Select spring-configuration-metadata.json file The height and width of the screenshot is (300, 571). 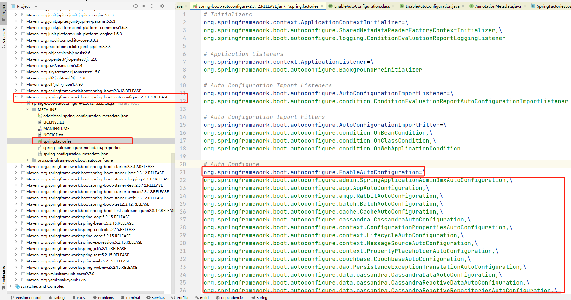click(x=76, y=154)
